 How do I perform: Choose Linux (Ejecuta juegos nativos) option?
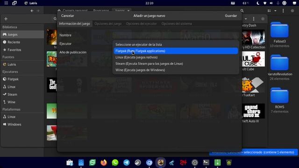point(176,57)
